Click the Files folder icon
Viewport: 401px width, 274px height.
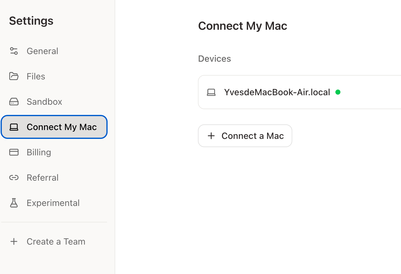pos(14,76)
